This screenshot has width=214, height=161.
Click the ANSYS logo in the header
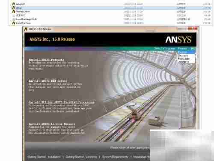[x=178, y=40]
